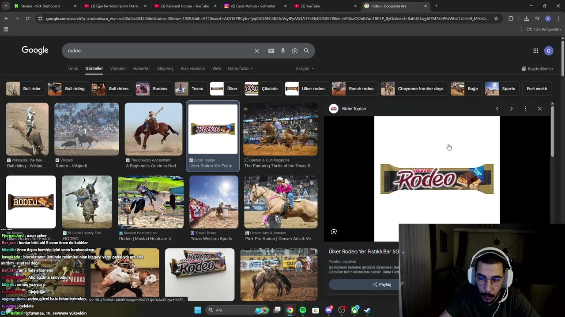Filter by Boğa chip
565x317 pixels.
466,88
